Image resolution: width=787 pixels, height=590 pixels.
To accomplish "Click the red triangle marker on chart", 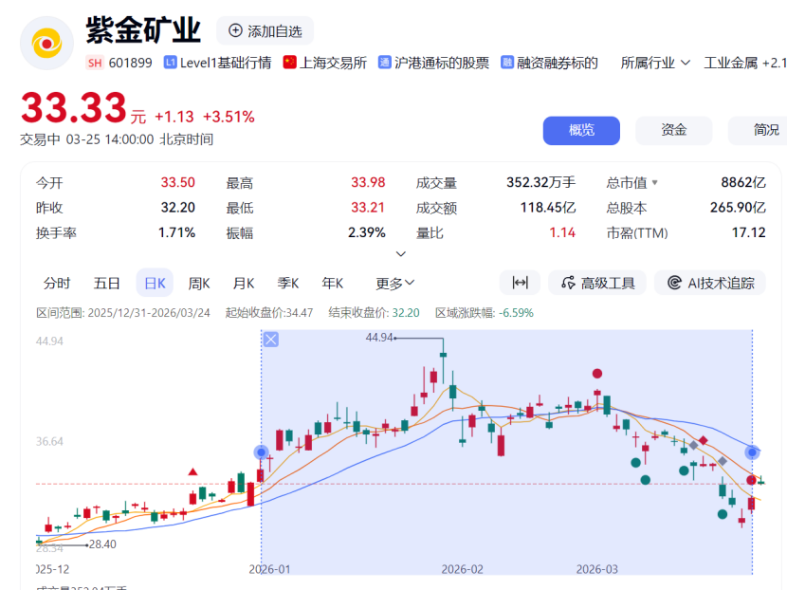I will click(192, 471).
